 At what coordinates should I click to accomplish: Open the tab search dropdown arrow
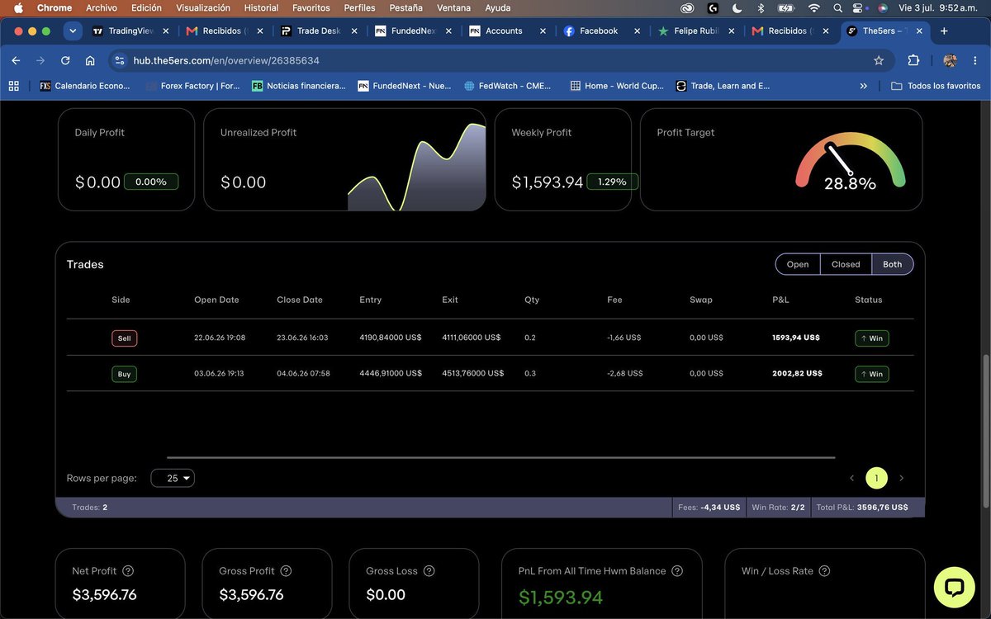click(x=73, y=31)
